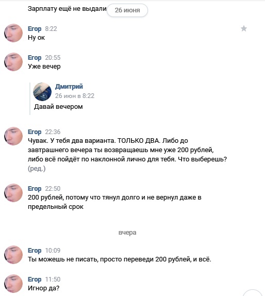The width and height of the screenshot is (265, 296).
Task: Open Егор's avatar on the 22:36 message
Action: [13, 136]
